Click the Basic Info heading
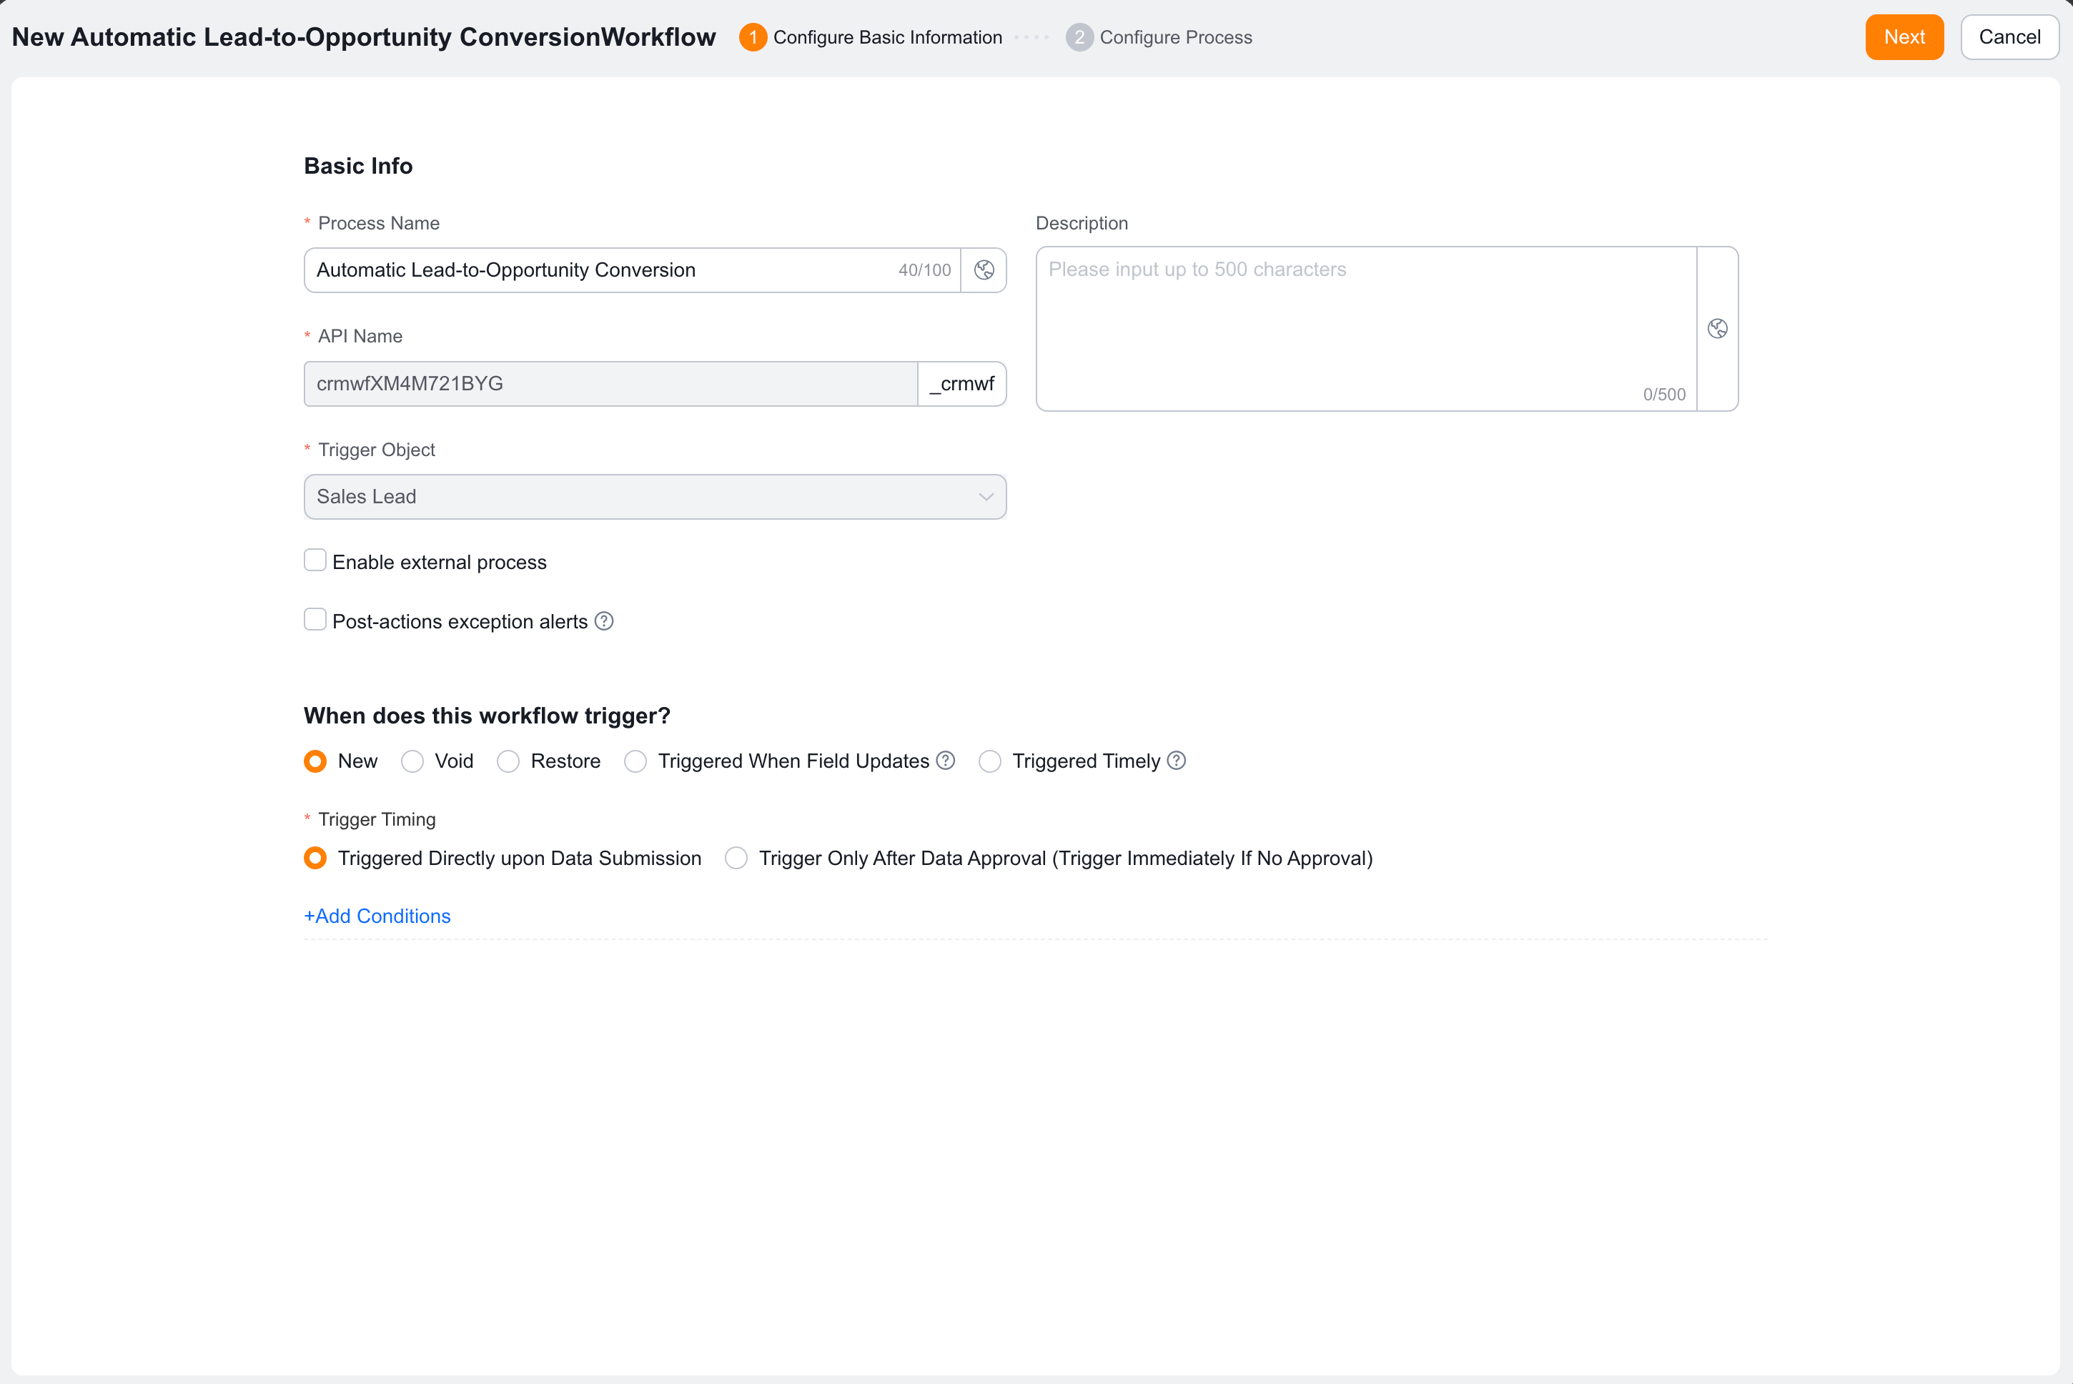The height and width of the screenshot is (1384, 2073). coord(358,166)
